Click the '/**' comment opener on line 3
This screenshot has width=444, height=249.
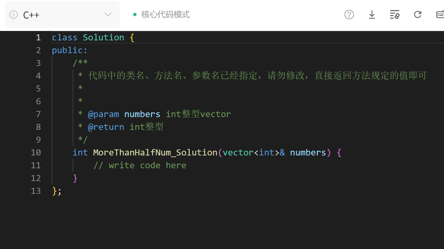click(x=80, y=63)
